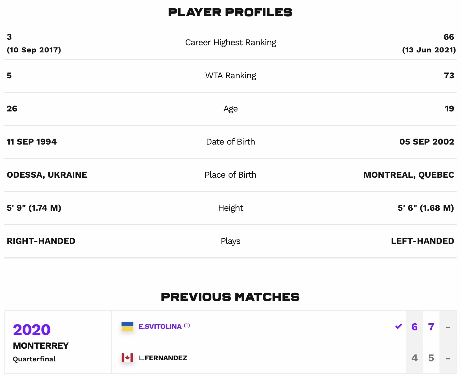This screenshot has height=376, width=461.
Task: Click the Career Highest Ranking label
Action: point(230,42)
